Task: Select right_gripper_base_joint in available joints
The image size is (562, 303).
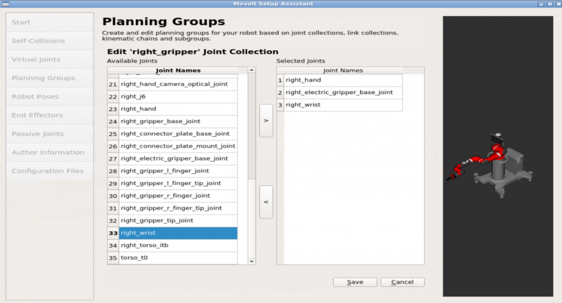Action: (178, 121)
